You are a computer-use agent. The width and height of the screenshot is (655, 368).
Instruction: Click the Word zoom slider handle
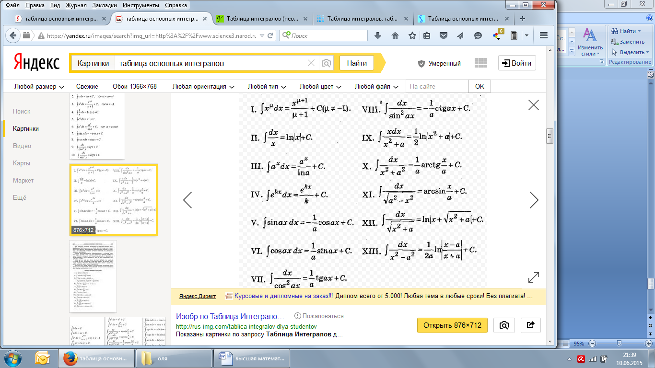620,344
